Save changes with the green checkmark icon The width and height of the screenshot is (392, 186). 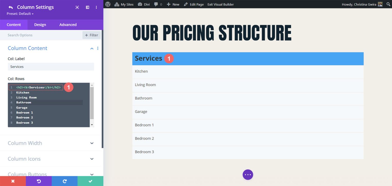point(90,181)
